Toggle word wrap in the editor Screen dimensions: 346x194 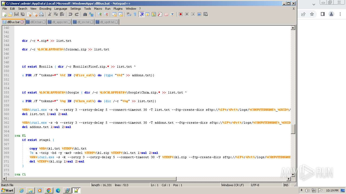tap(129, 14)
